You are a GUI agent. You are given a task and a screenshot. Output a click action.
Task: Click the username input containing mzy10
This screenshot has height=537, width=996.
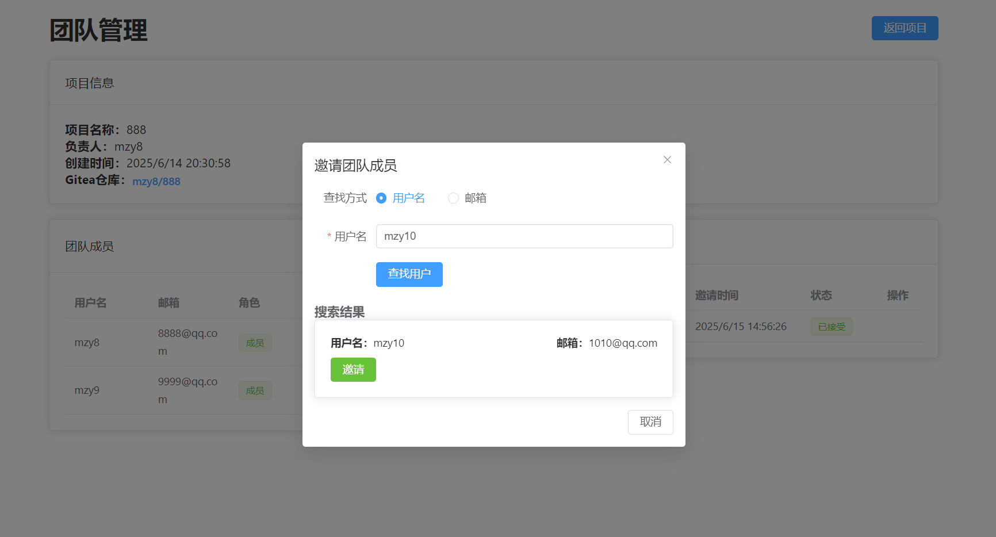point(524,236)
